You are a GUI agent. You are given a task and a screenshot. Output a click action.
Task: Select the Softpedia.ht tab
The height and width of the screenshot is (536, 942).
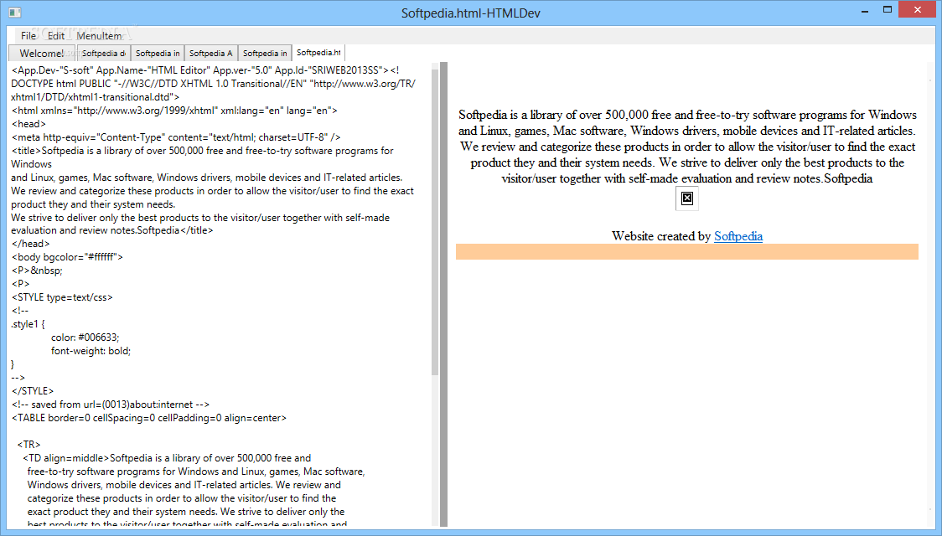click(x=318, y=53)
